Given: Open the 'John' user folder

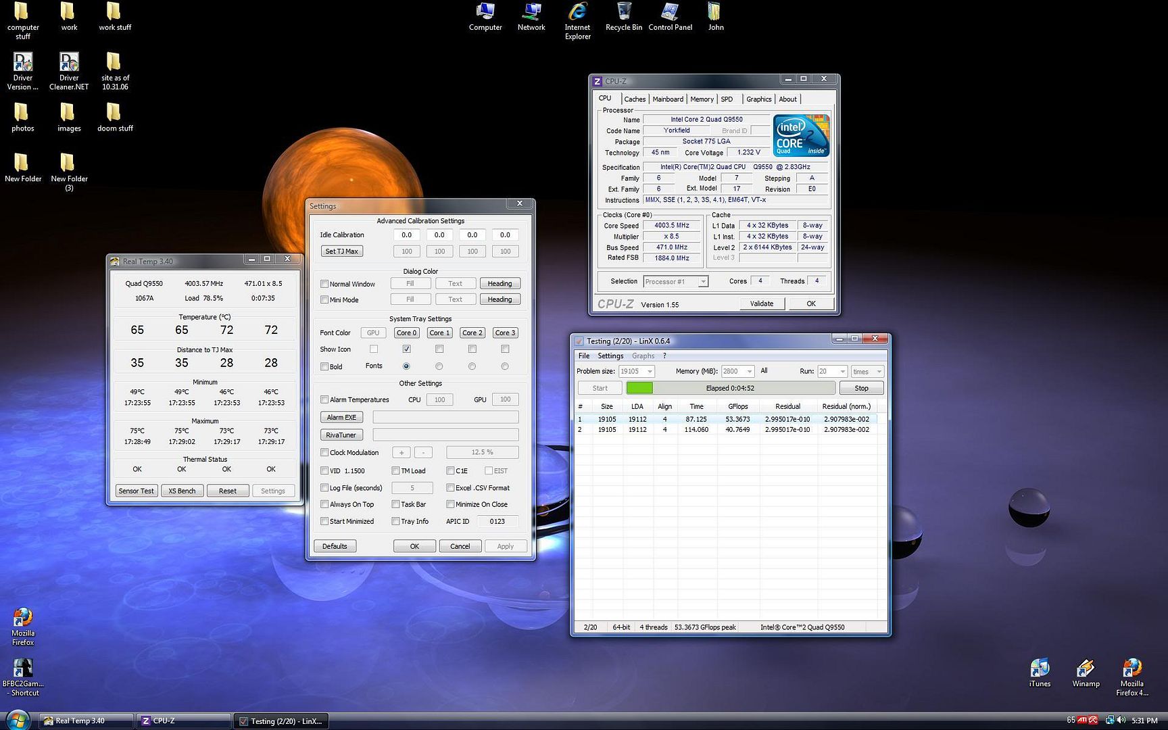Looking at the screenshot, I should point(715,17).
